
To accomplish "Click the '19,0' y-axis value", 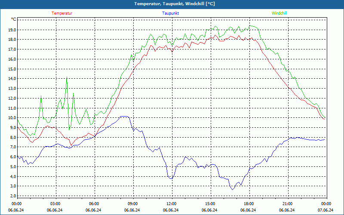I will click(12, 30).
